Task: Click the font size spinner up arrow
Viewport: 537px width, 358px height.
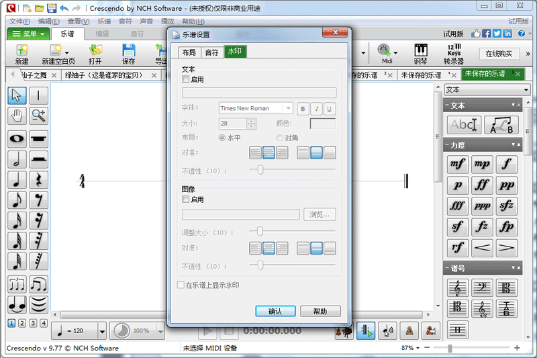Action: coord(251,121)
